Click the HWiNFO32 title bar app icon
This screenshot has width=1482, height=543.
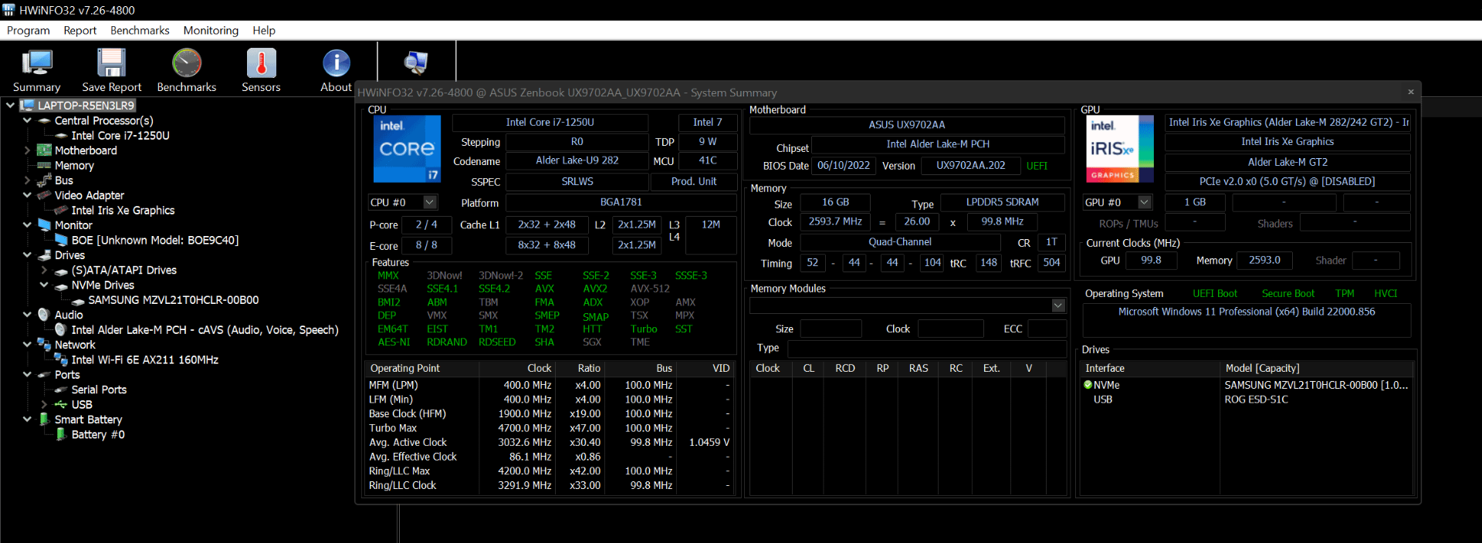click(8, 10)
